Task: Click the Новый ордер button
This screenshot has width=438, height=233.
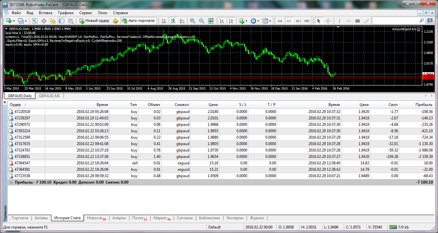Action: (94, 21)
